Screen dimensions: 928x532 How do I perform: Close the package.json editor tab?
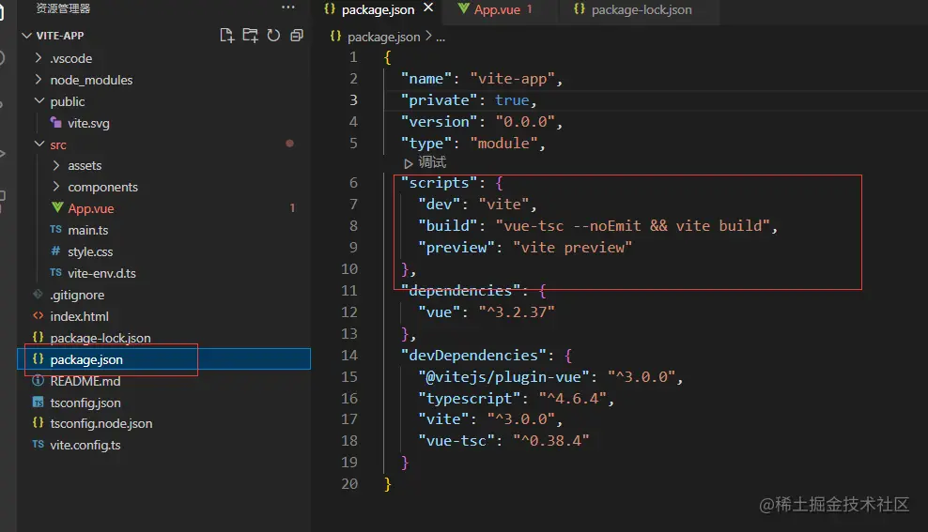point(428,8)
